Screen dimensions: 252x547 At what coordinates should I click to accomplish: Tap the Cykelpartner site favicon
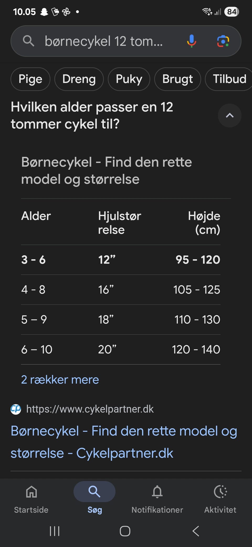click(x=16, y=409)
